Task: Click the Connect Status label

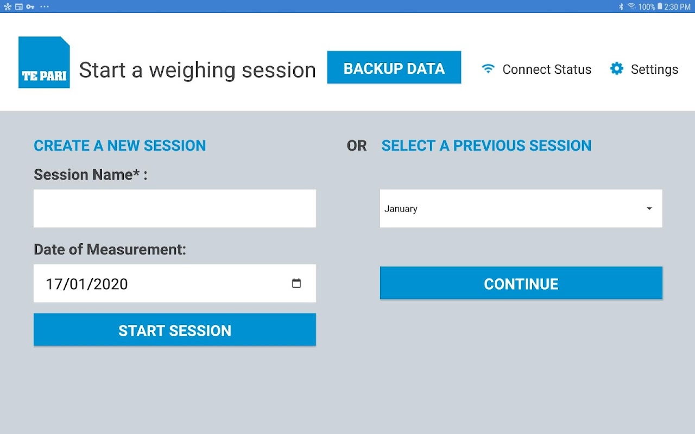Action: coord(547,69)
